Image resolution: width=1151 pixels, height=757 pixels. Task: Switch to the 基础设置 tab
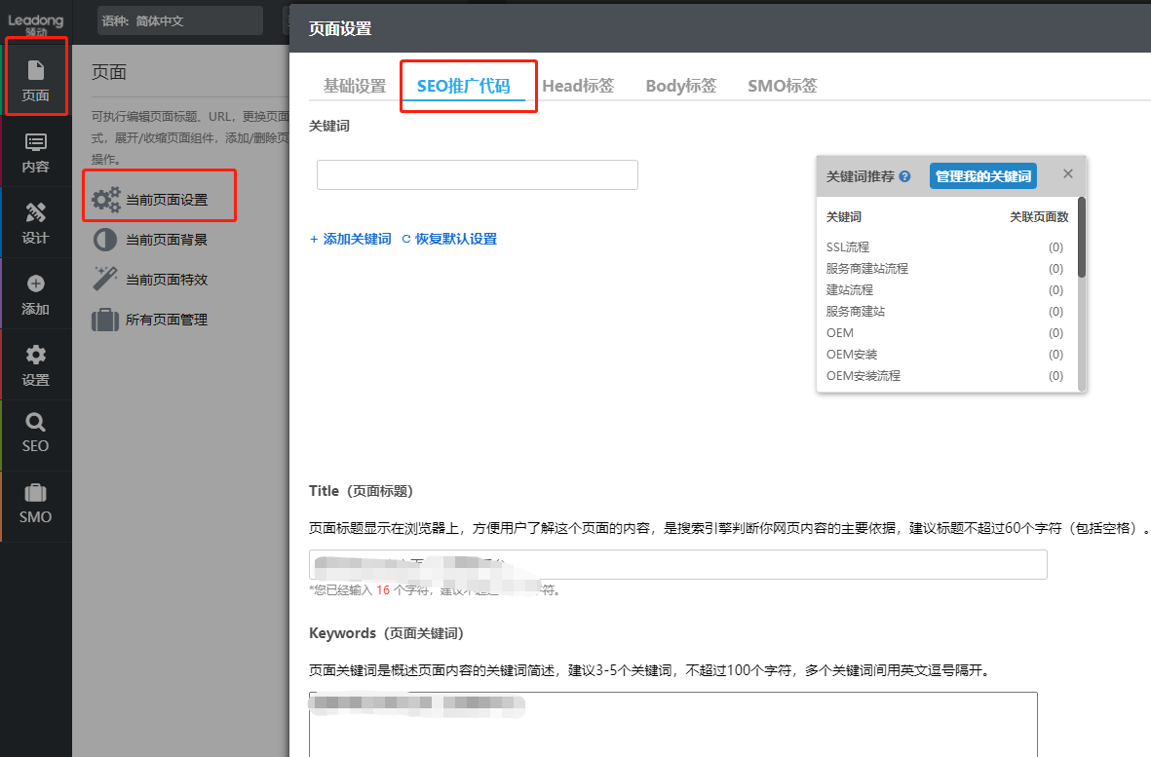click(355, 86)
